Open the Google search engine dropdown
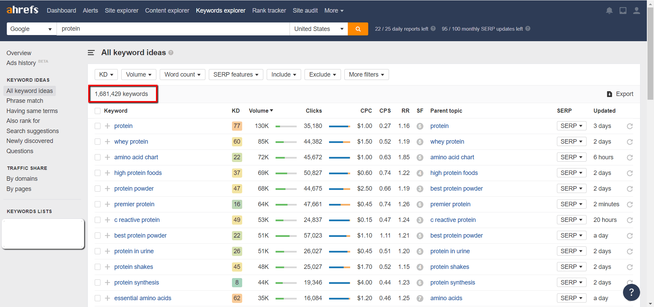Image resolution: width=654 pixels, height=307 pixels. (31, 29)
